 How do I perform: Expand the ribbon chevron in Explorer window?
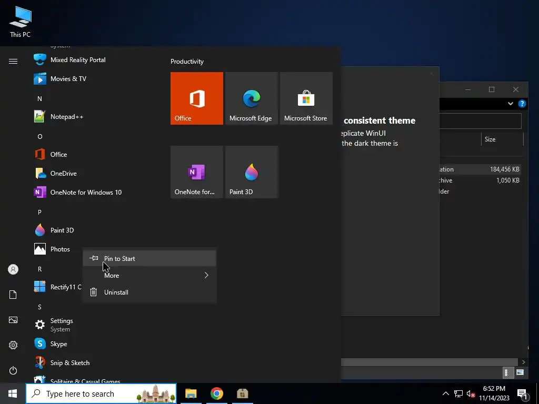(511, 104)
